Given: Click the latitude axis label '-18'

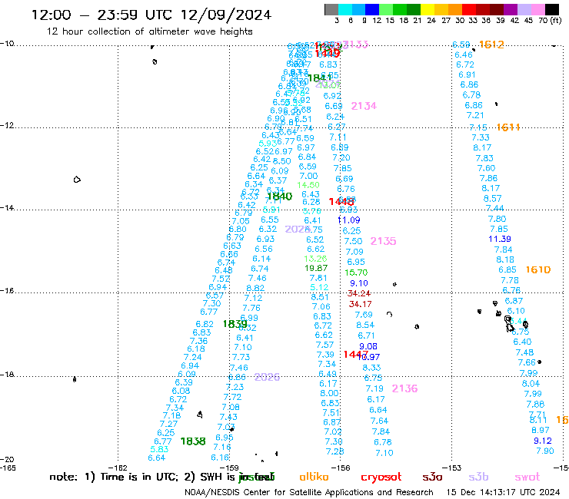Looking at the screenshot, I should [7, 375].
